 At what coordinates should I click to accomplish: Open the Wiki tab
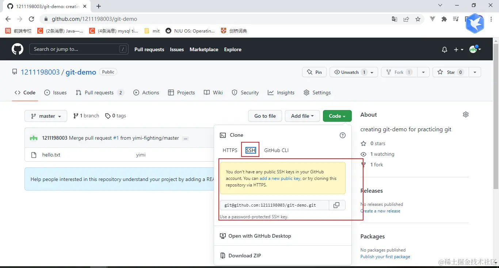click(213, 93)
